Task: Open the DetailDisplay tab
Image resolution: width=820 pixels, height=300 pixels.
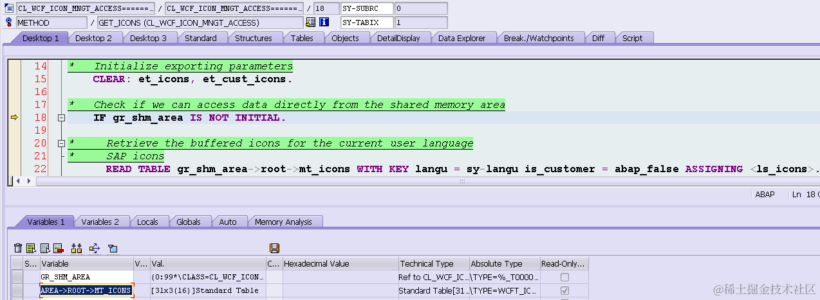Action: point(398,38)
